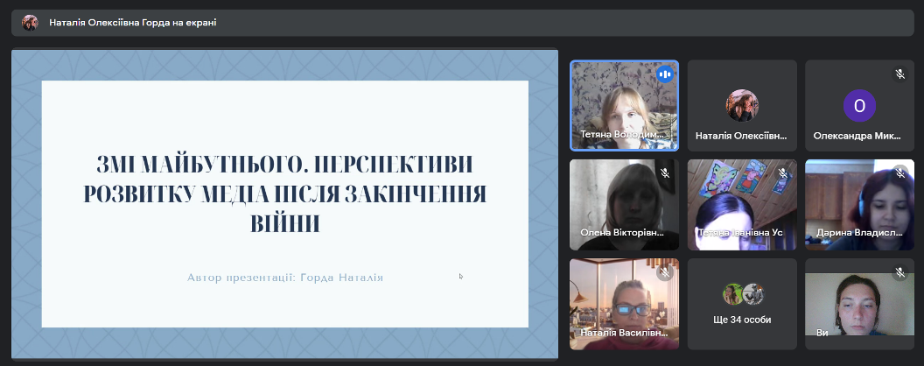Select Олена Вікторівн... video tile
This screenshot has width=924, height=366.
point(624,205)
